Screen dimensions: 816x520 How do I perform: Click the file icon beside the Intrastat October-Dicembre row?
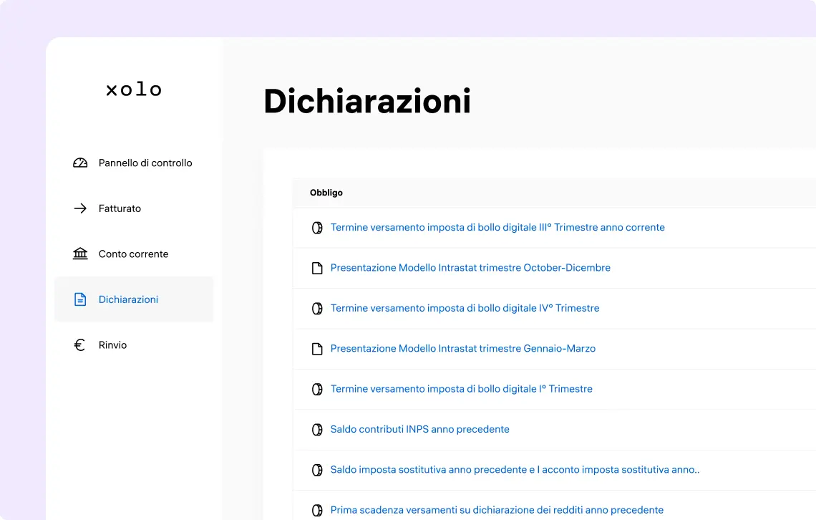(x=317, y=268)
